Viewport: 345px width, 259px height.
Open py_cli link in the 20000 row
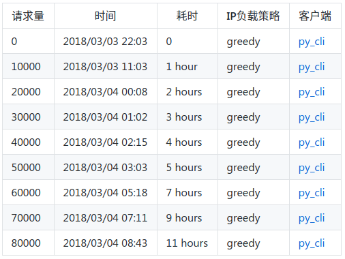tap(312, 93)
